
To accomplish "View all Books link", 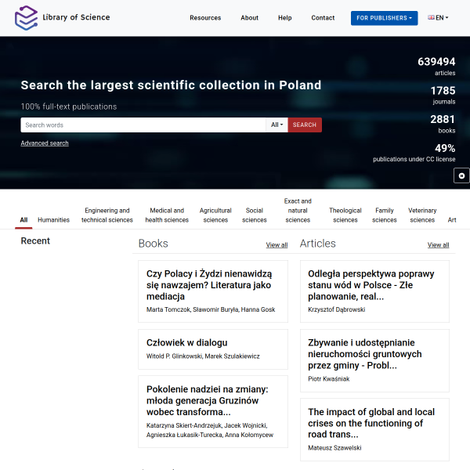I will 277,245.
